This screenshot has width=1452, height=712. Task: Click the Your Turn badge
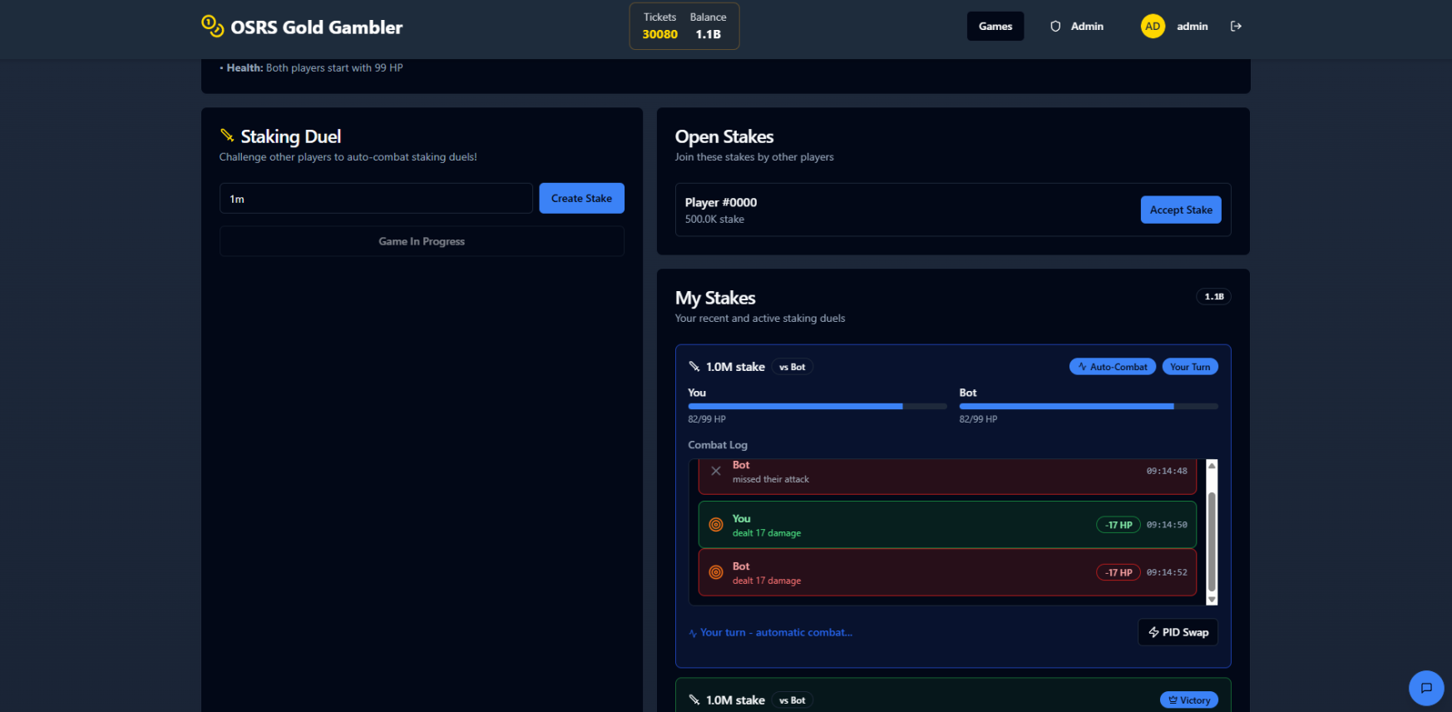tap(1190, 367)
